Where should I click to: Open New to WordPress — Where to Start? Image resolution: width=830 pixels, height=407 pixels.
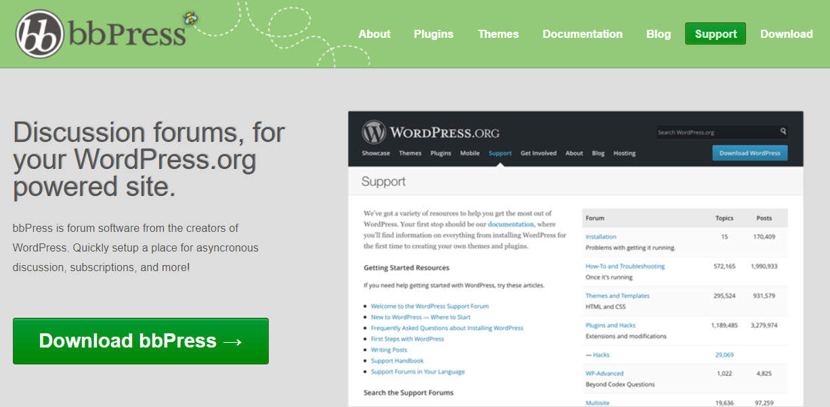pyautogui.click(x=420, y=317)
